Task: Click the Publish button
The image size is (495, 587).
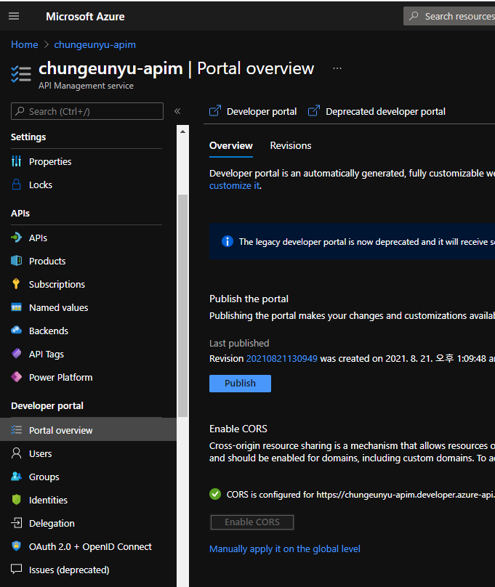Action: pos(240,384)
